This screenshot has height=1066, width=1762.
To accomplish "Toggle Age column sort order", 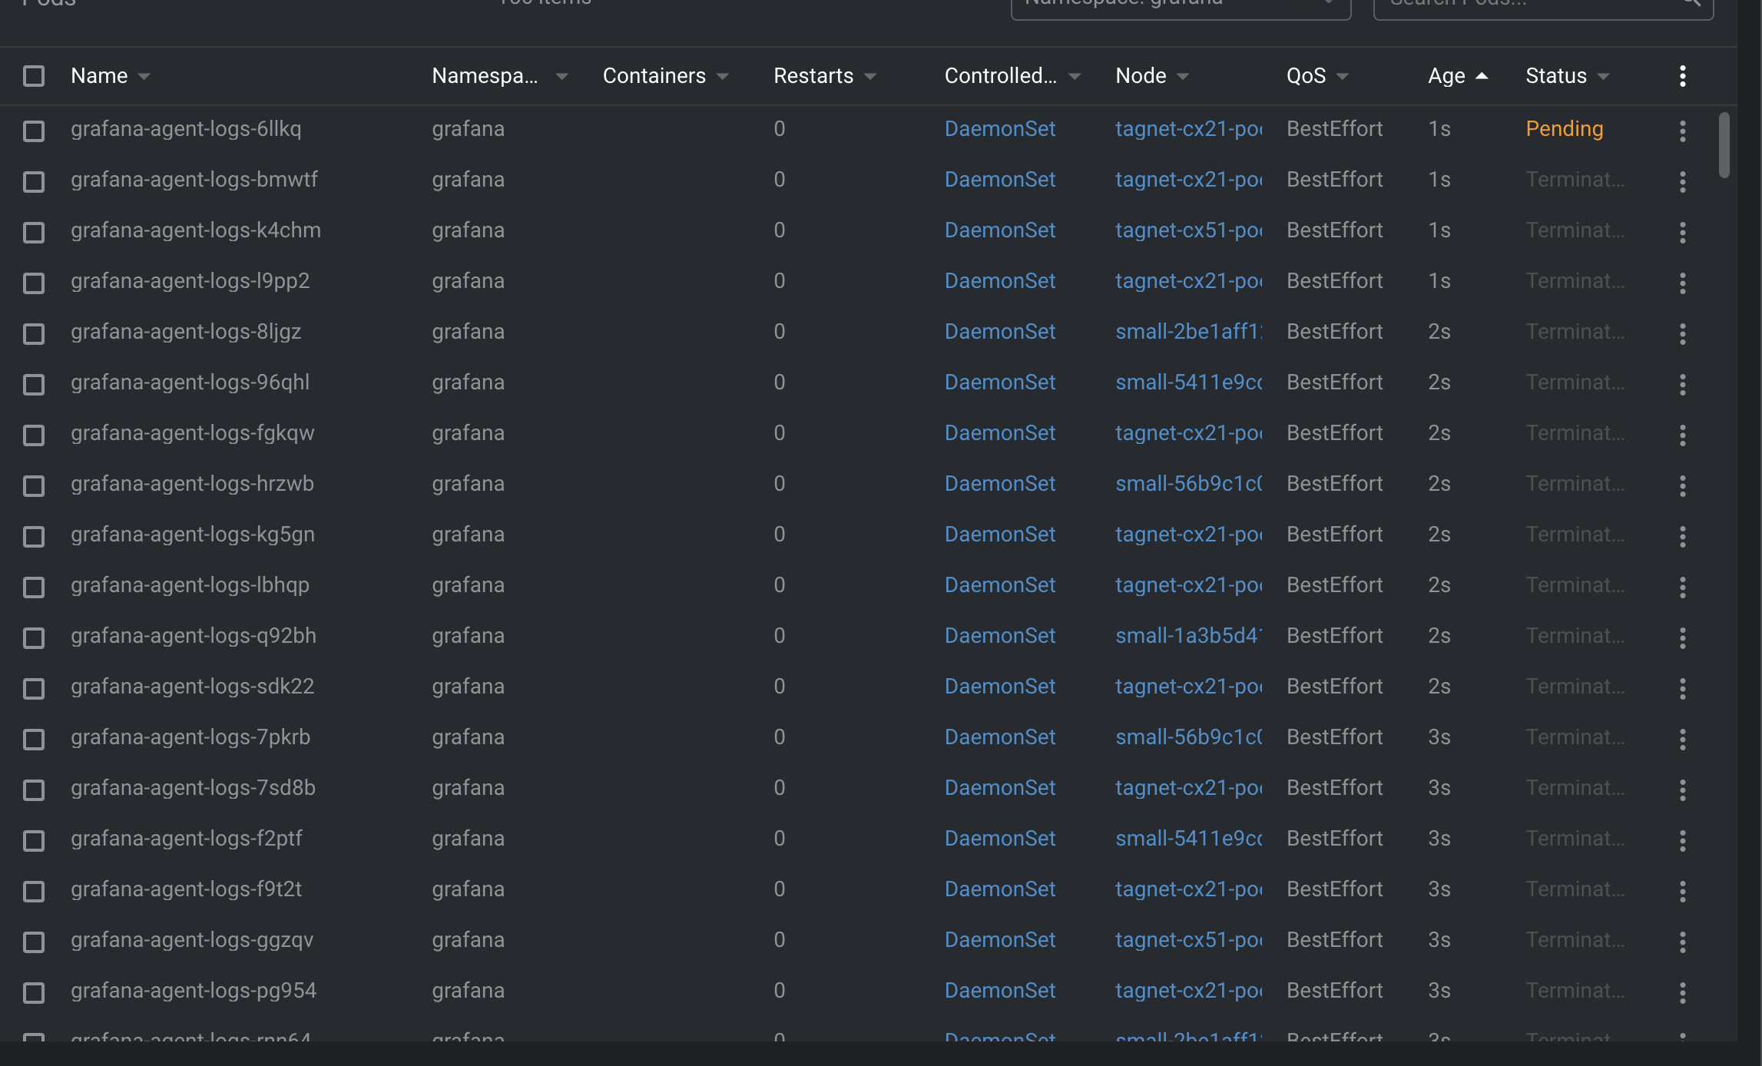I will pos(1457,75).
